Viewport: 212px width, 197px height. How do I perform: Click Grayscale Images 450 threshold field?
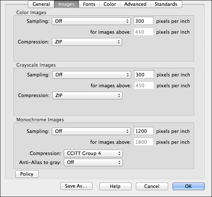(x=144, y=85)
